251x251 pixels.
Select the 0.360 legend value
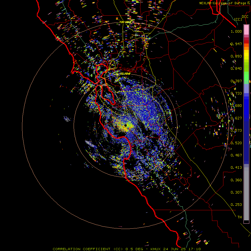coord(236,180)
